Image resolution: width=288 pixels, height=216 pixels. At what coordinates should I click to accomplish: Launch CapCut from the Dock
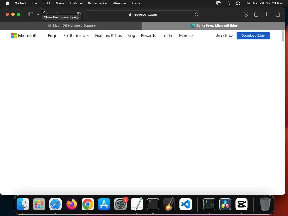click(x=242, y=204)
